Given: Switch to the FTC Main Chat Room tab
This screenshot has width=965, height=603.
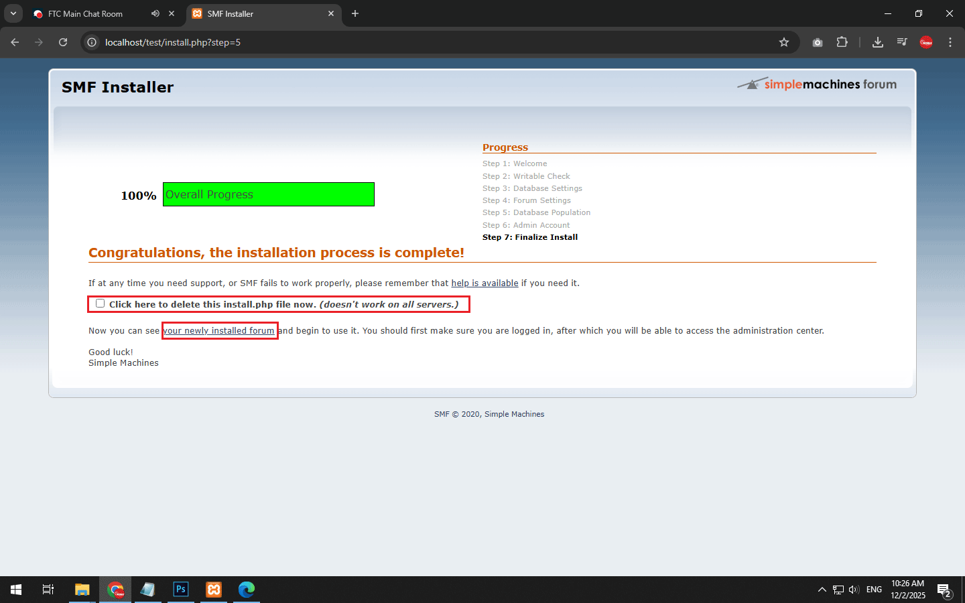Looking at the screenshot, I should pos(86,13).
